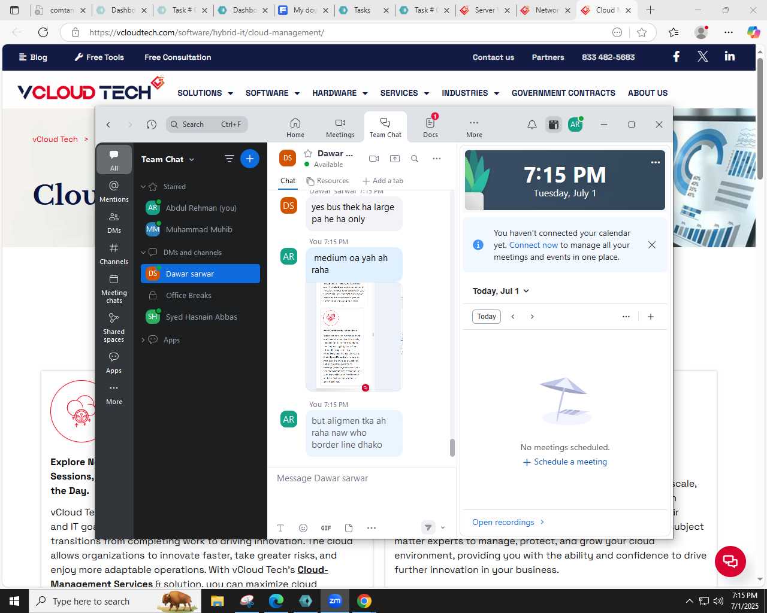This screenshot has width=767, height=613.
Task: Click the Connect now calendar link
Action: point(533,245)
